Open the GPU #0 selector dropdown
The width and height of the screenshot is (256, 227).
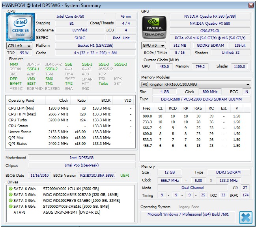[153, 46]
